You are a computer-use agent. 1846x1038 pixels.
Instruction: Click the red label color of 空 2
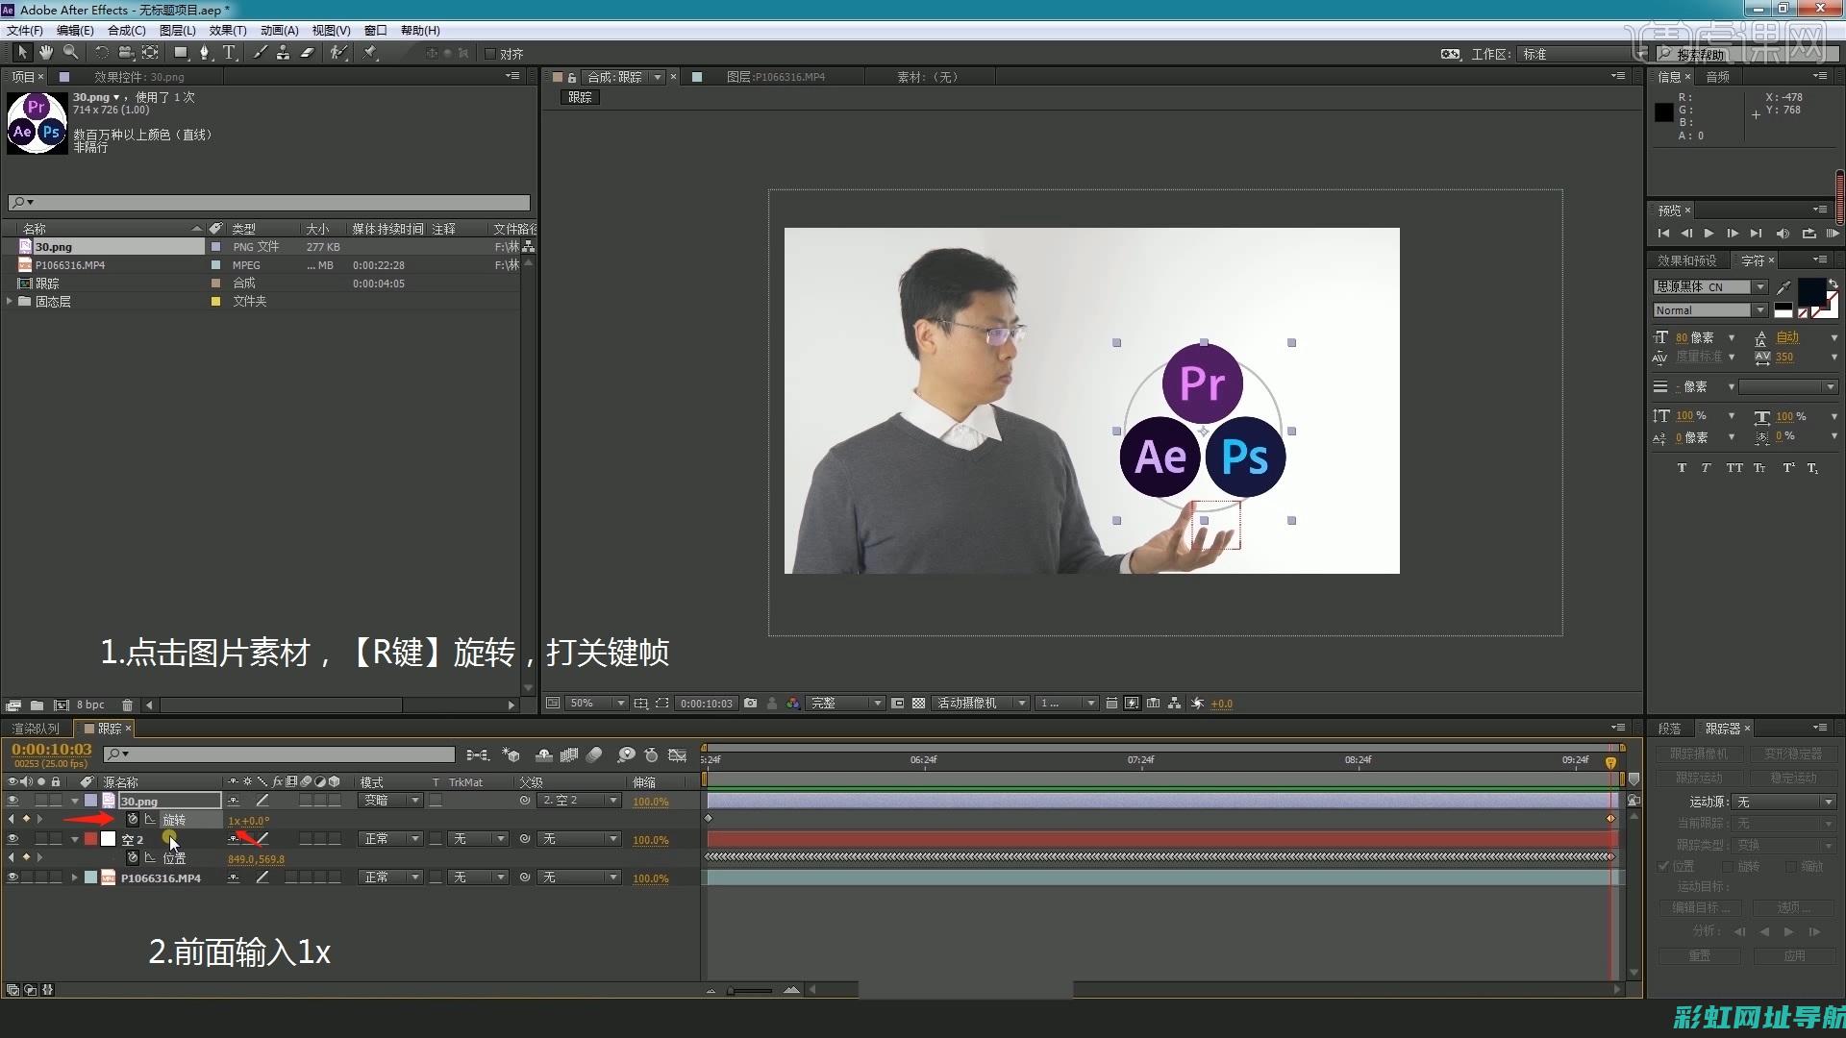[x=90, y=839]
